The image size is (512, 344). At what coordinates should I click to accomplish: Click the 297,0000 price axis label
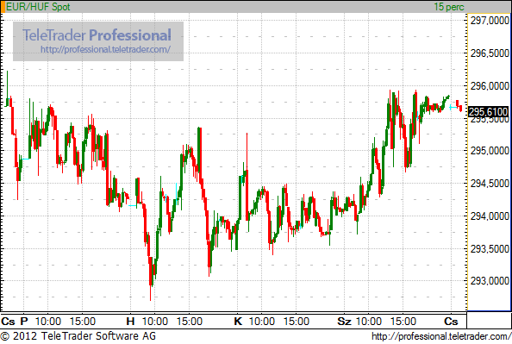pos(490,21)
